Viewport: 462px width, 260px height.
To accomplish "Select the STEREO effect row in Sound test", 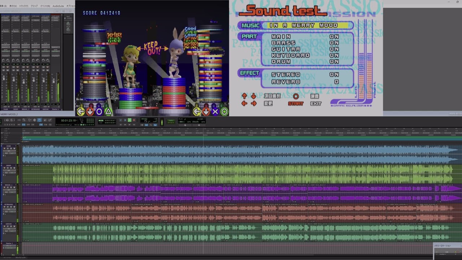I will [x=305, y=74].
